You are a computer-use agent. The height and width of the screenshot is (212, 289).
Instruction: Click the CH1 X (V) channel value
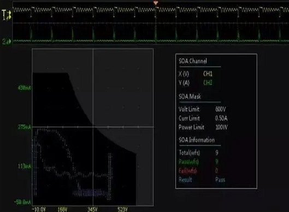click(208, 74)
